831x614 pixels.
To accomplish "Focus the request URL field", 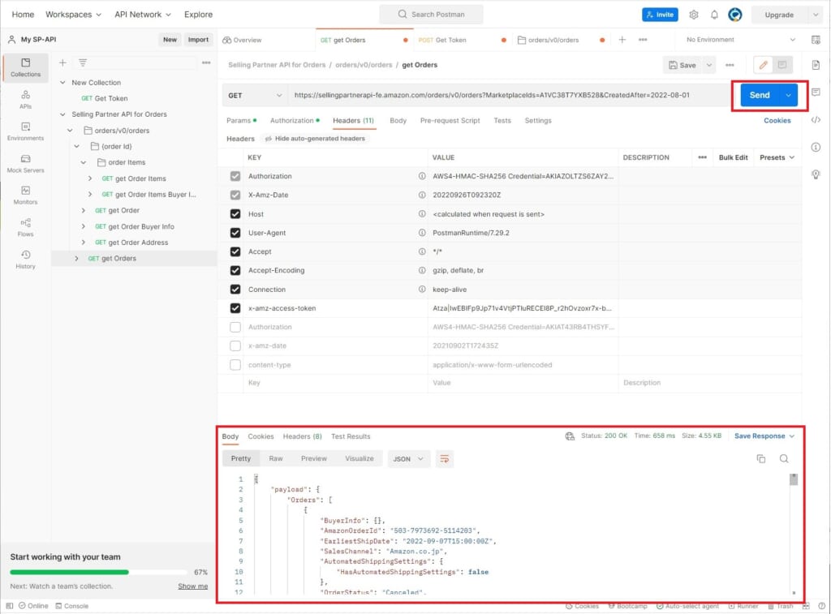I will click(510, 96).
